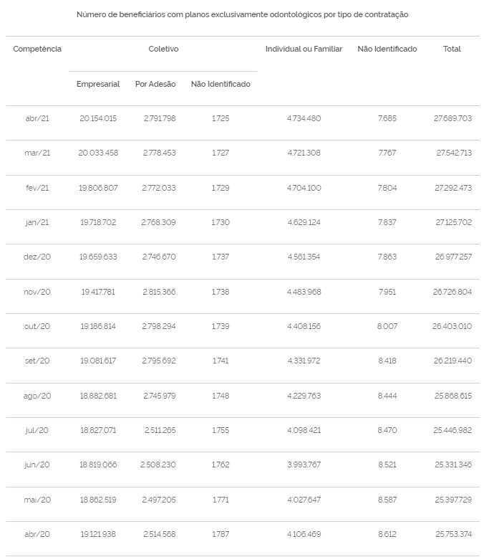The image size is (489, 557).
Task: Select Não Identificado value 8.444
Action: [x=387, y=396]
